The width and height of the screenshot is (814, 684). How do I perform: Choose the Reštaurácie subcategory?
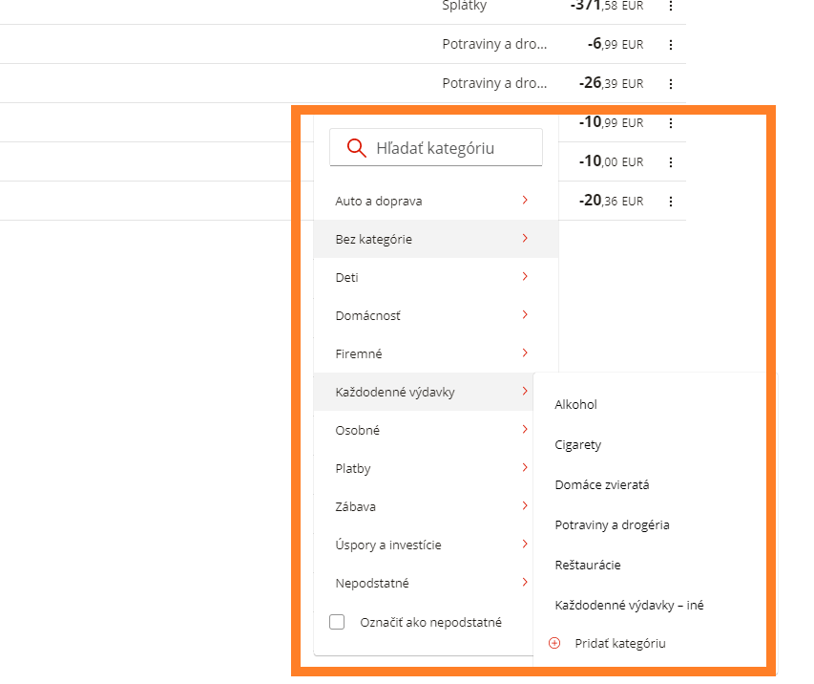pos(588,565)
